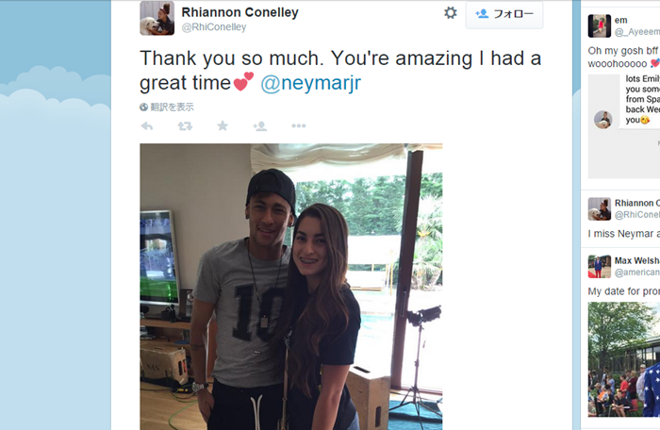Open sidebar tweet text 'I miss Neymar'
The image size is (660, 430).
622,233
